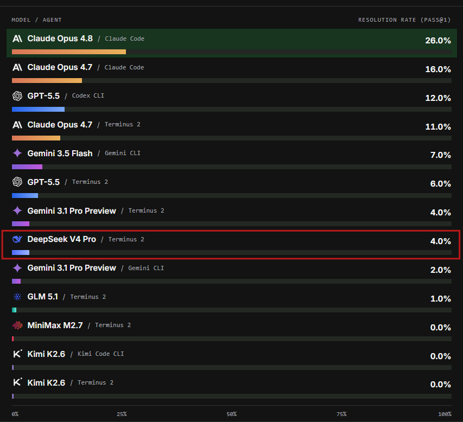Click the 4.0% value in the DeepSeek V4 Pro row

(x=441, y=241)
